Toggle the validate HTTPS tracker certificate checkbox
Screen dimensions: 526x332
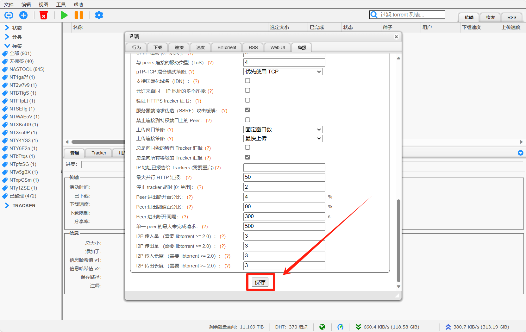pyautogui.click(x=247, y=100)
